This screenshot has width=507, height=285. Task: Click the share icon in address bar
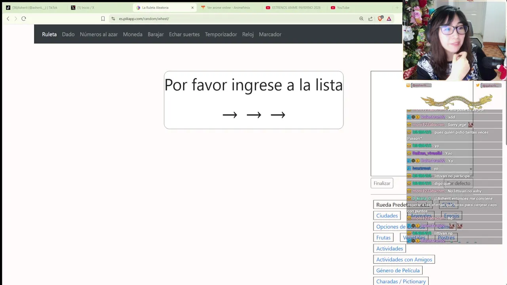pyautogui.click(x=370, y=19)
